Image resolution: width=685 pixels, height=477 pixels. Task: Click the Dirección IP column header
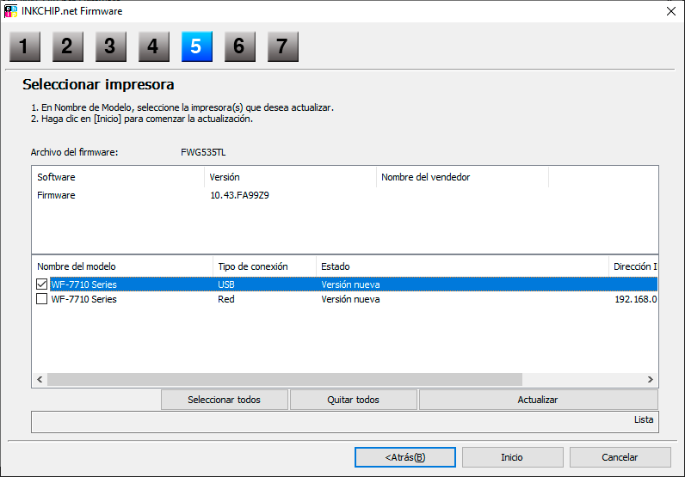[x=633, y=266]
